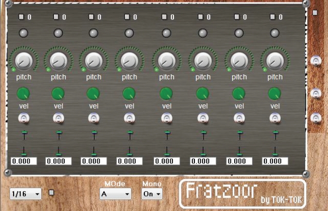
Task: Open the MOde dropdown showing A
Action: [116, 194]
